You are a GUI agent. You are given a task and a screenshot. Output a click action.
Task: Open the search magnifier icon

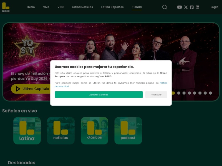[x=165, y=7]
